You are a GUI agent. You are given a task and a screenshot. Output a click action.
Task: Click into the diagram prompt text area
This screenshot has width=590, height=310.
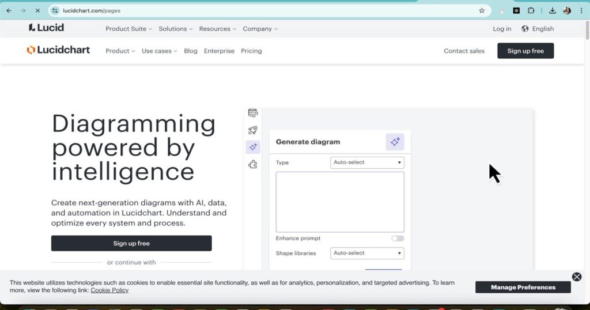[x=340, y=202]
